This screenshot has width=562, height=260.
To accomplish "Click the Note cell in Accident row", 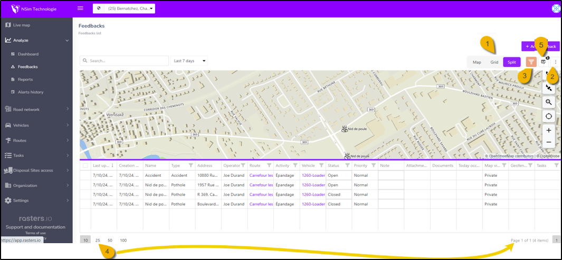I will 391,175.
